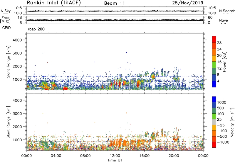Click the '3000' tick of velocity panel

pos(17,113)
